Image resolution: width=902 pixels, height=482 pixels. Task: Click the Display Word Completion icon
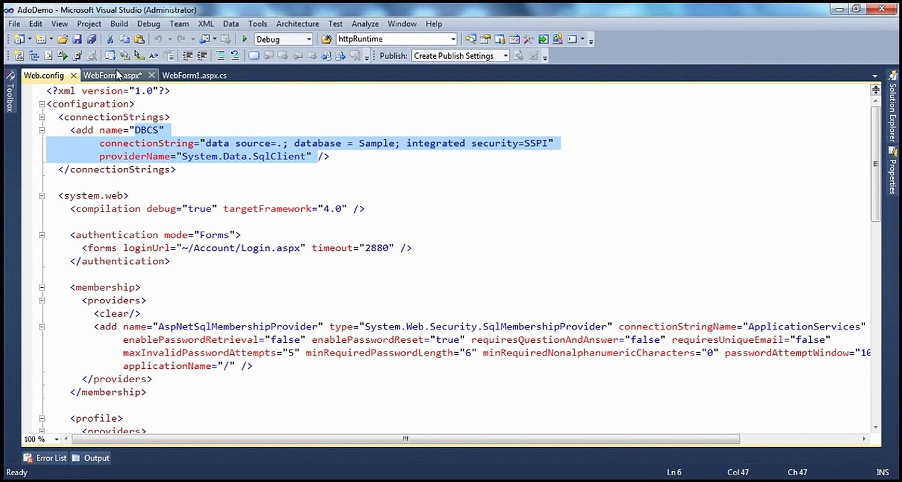coord(154,56)
